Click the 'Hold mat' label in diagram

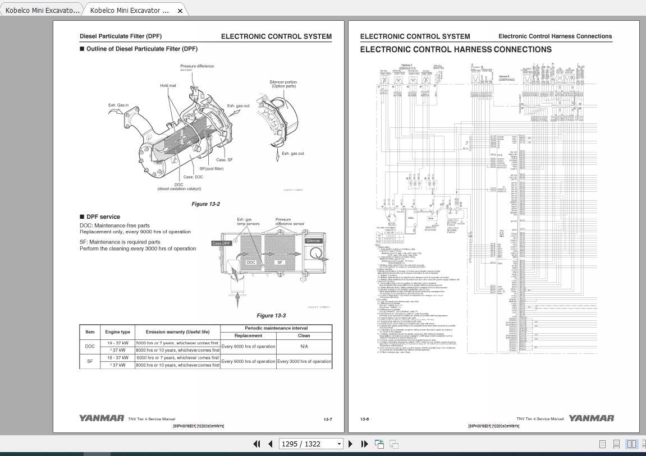[168, 86]
